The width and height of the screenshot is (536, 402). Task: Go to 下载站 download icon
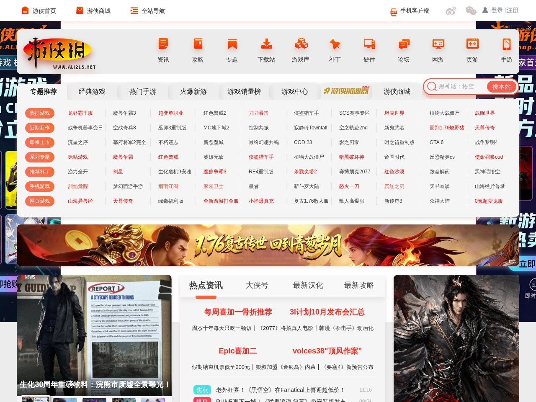pyautogui.click(x=266, y=44)
